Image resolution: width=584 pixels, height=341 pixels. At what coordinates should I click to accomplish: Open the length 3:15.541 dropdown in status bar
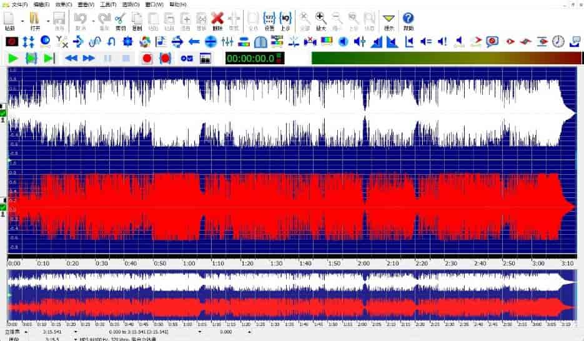click(76, 332)
